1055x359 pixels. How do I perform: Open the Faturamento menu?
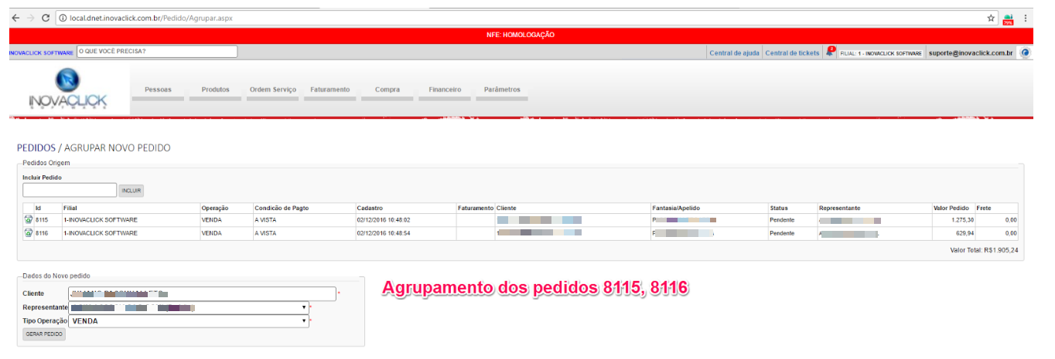click(x=330, y=90)
